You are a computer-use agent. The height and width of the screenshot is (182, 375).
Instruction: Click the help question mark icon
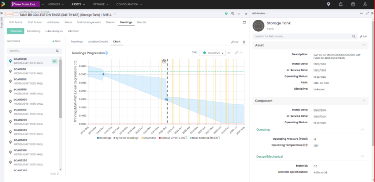click(x=353, y=4)
